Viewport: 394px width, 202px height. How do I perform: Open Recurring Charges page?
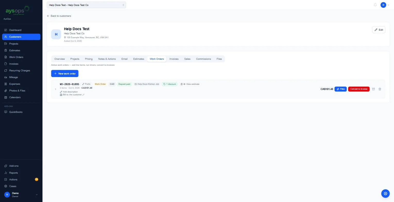(x=21, y=71)
